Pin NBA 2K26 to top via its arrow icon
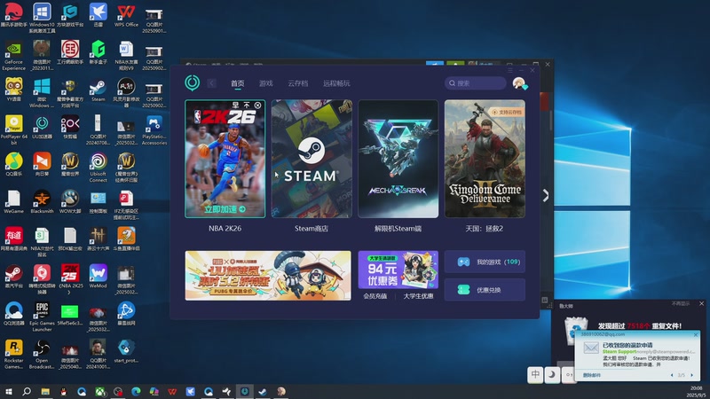Screen dimensions: 710x399 coord(247,105)
